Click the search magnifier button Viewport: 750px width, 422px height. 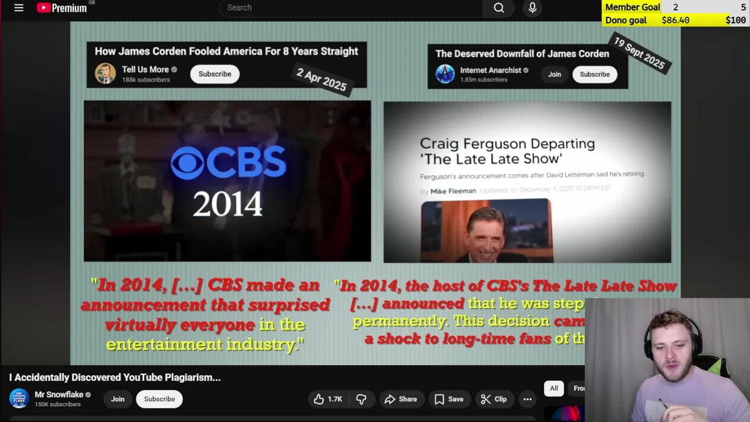click(499, 8)
